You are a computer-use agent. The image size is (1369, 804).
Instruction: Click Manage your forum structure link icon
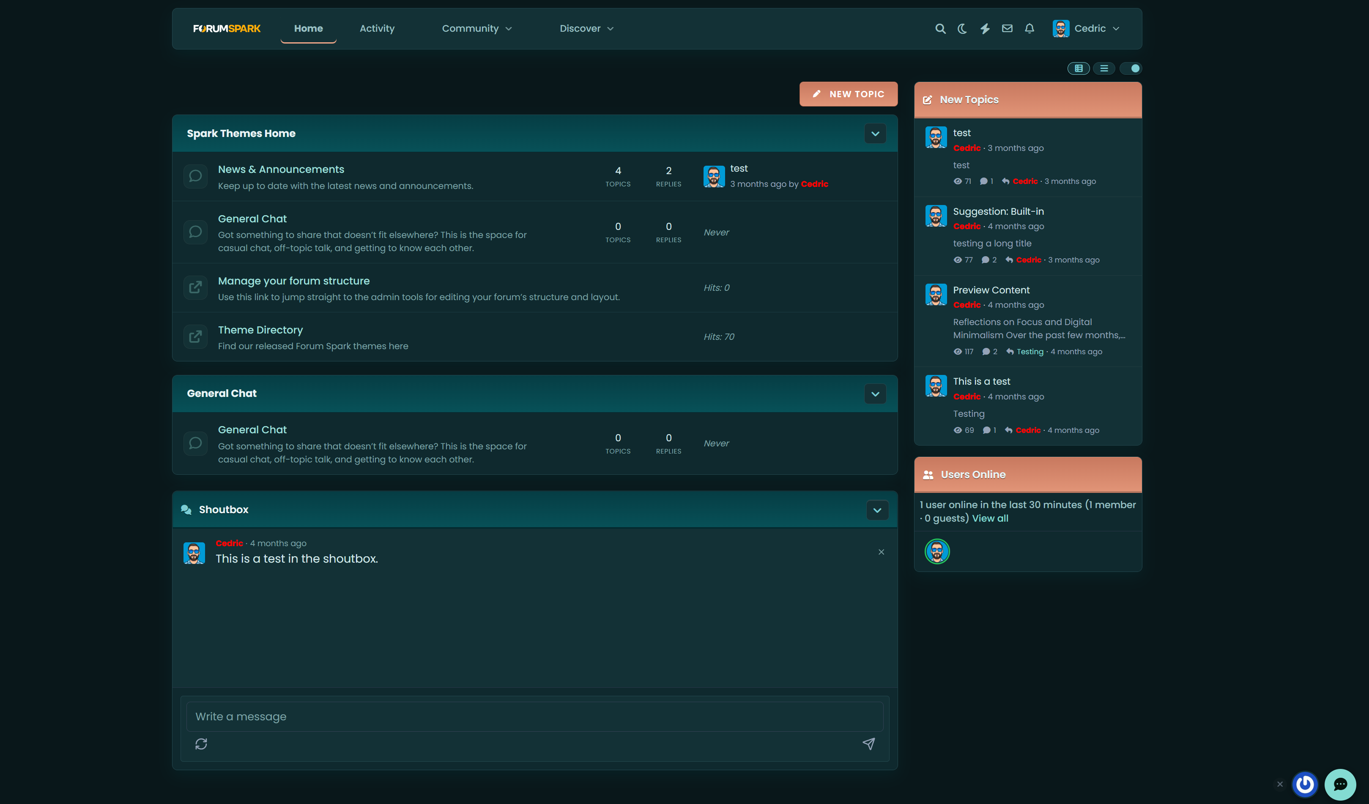(195, 287)
